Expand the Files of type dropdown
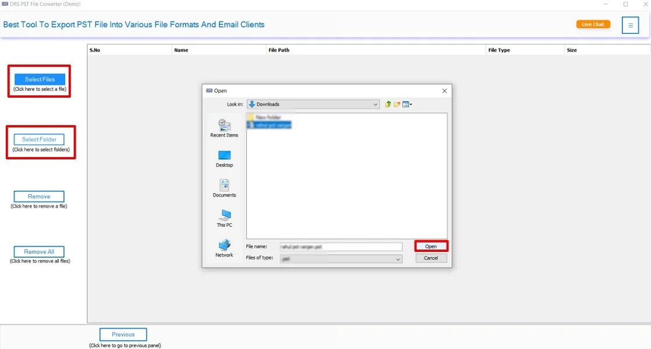651x349 pixels. (341, 259)
